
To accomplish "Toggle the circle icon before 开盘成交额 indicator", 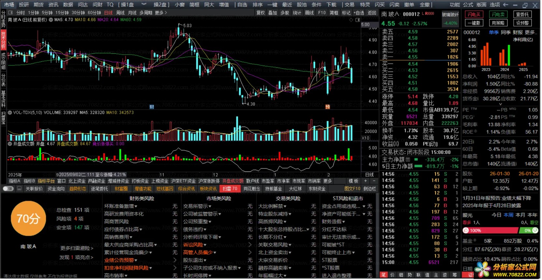I will pos(10,144).
